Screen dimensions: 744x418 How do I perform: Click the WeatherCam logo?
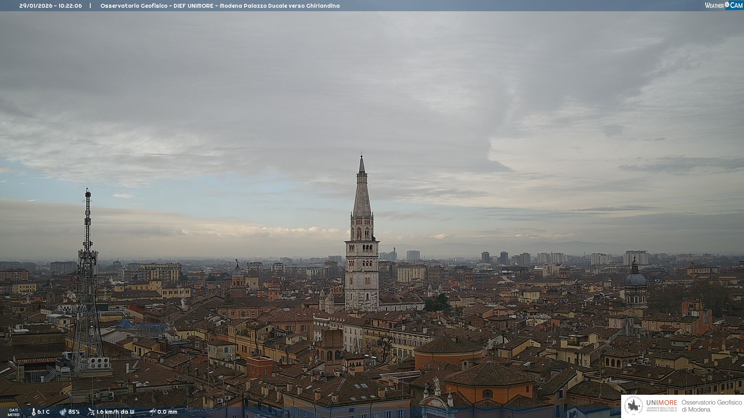coord(723,5)
